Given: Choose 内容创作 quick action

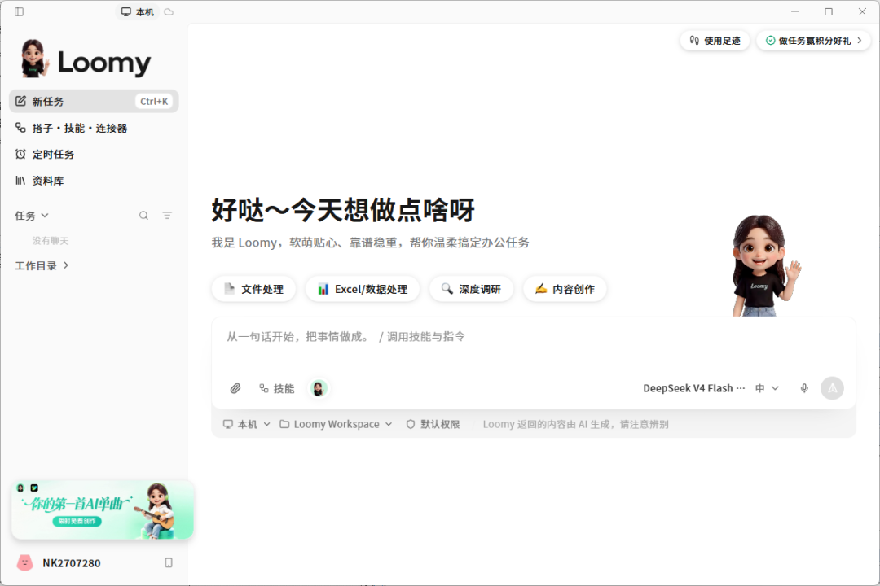Looking at the screenshot, I should click(x=565, y=289).
